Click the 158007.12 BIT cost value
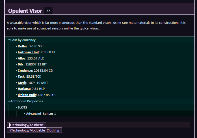This screenshot has height=138, width=197. pos(36,64)
